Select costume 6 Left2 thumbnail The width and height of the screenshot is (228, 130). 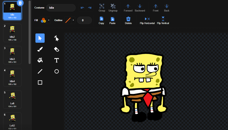point(12,121)
